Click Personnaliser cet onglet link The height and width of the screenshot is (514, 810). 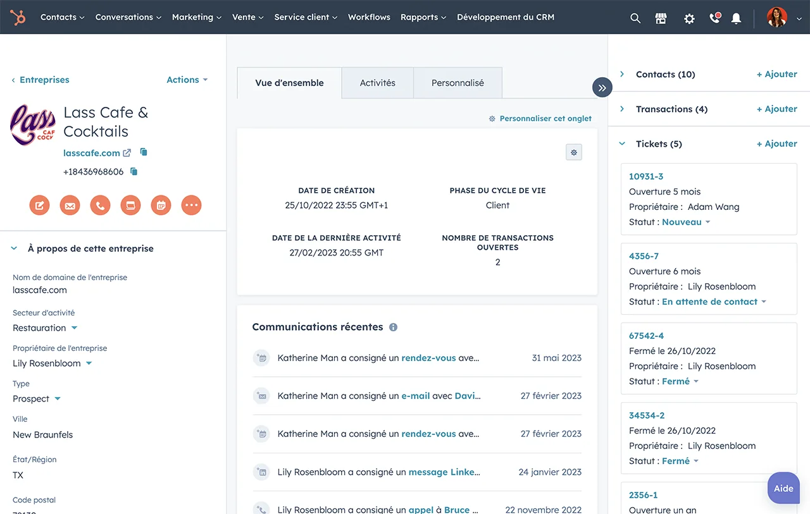(x=545, y=118)
